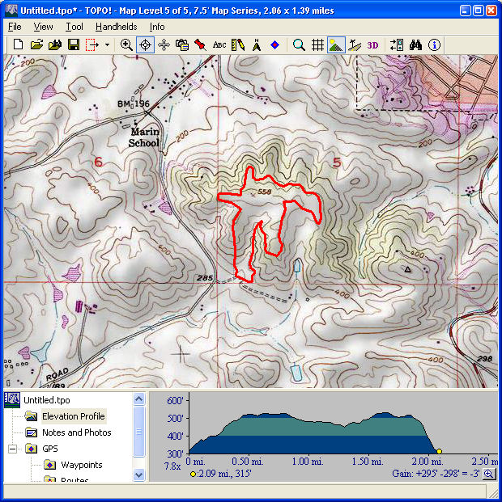Viewport: 502px width, 502px height.
Task: Open the Handhelds menu
Action: 116,27
